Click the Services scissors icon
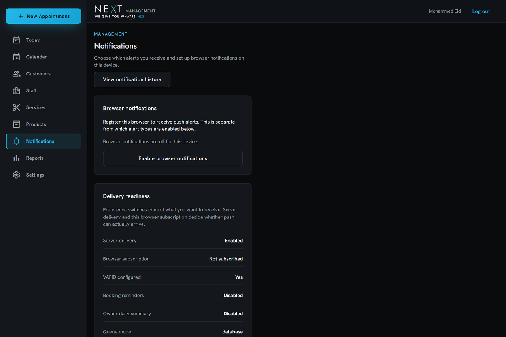This screenshot has height=337, width=506. click(16, 107)
